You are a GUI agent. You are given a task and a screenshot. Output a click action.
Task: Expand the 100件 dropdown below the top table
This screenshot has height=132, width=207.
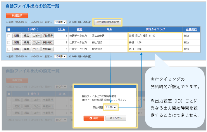click(x=61, y=56)
